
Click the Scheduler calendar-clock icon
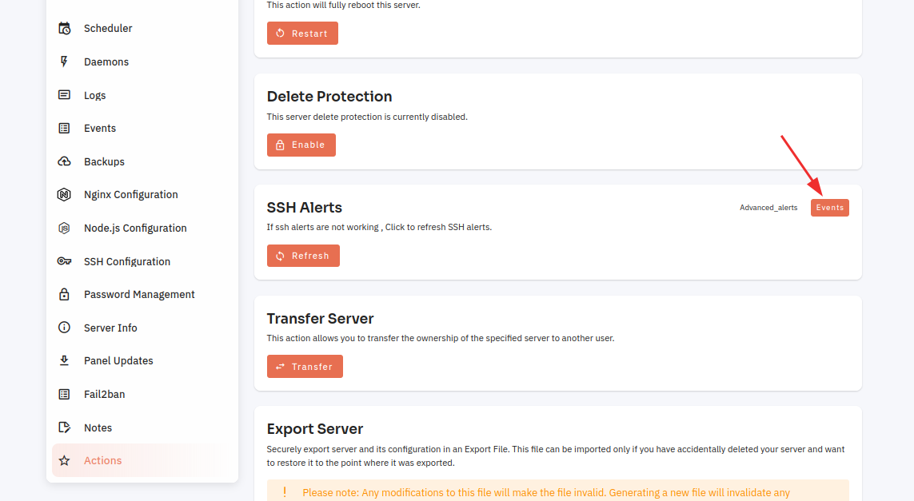[x=64, y=28]
